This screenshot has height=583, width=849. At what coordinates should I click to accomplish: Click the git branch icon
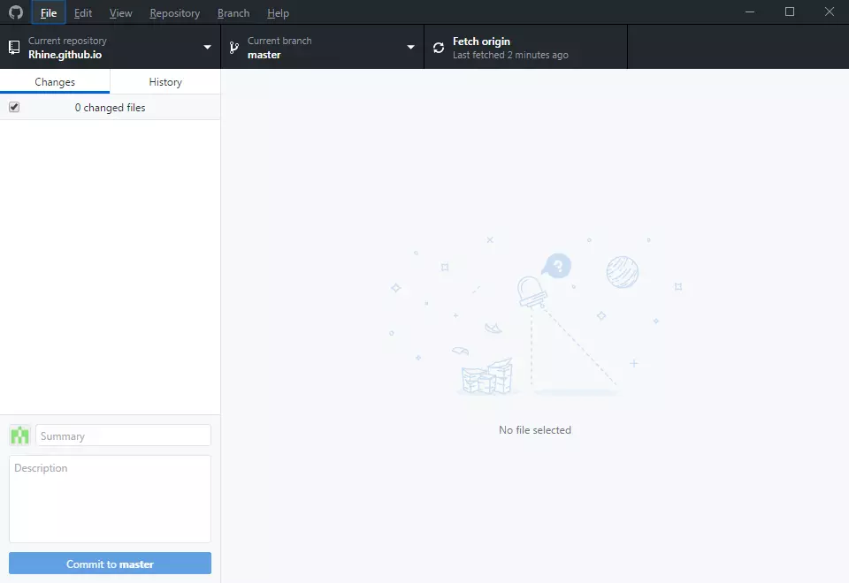tap(234, 48)
